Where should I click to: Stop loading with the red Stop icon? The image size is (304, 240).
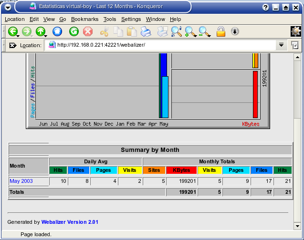pos(88,31)
